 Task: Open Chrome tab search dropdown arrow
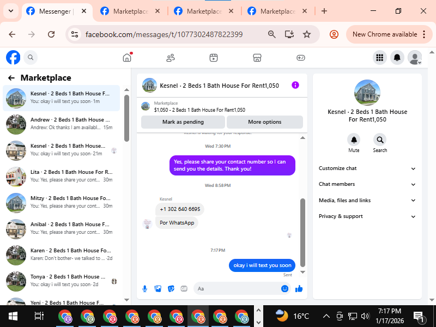(x=11, y=11)
